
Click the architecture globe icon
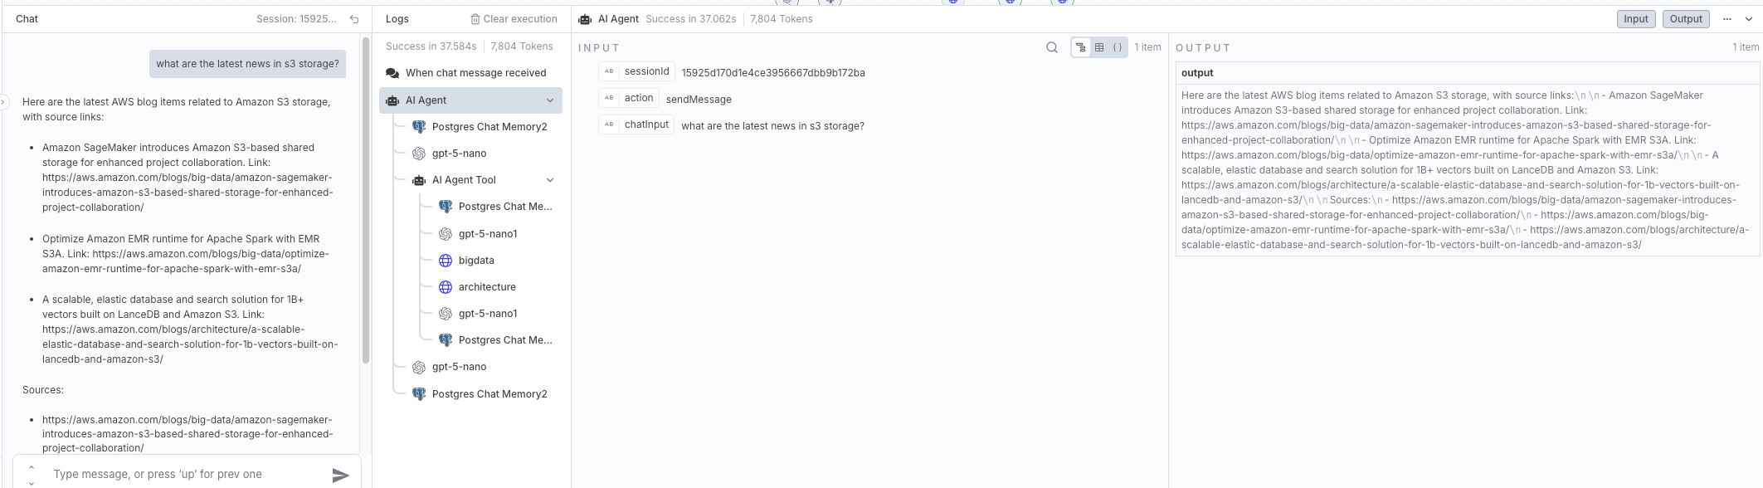(x=446, y=287)
